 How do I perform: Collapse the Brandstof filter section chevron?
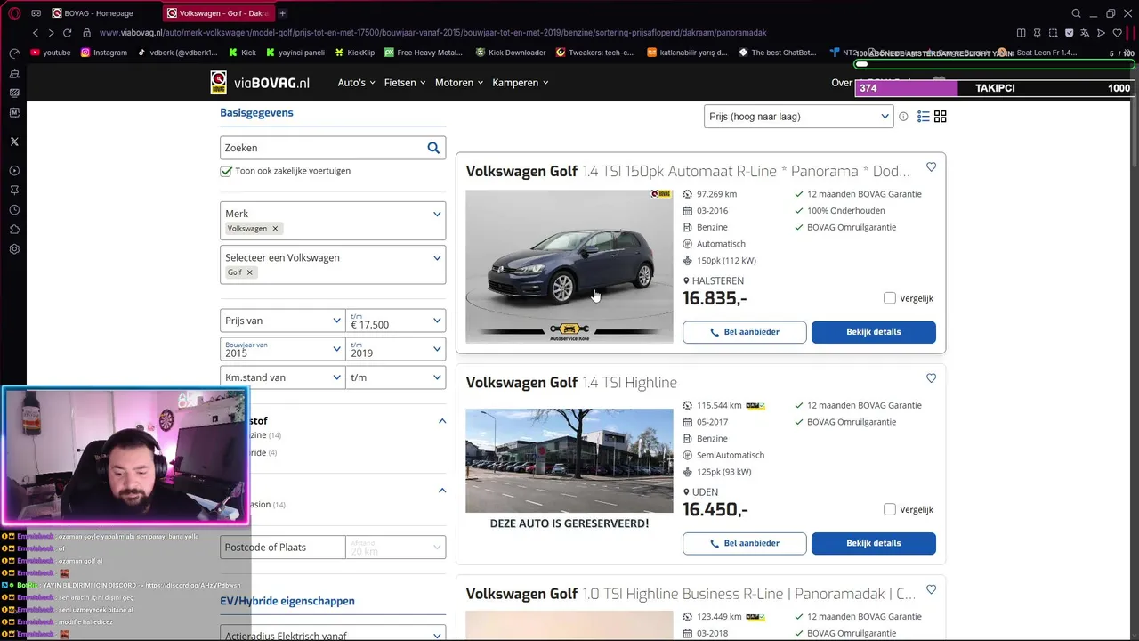pyautogui.click(x=442, y=421)
